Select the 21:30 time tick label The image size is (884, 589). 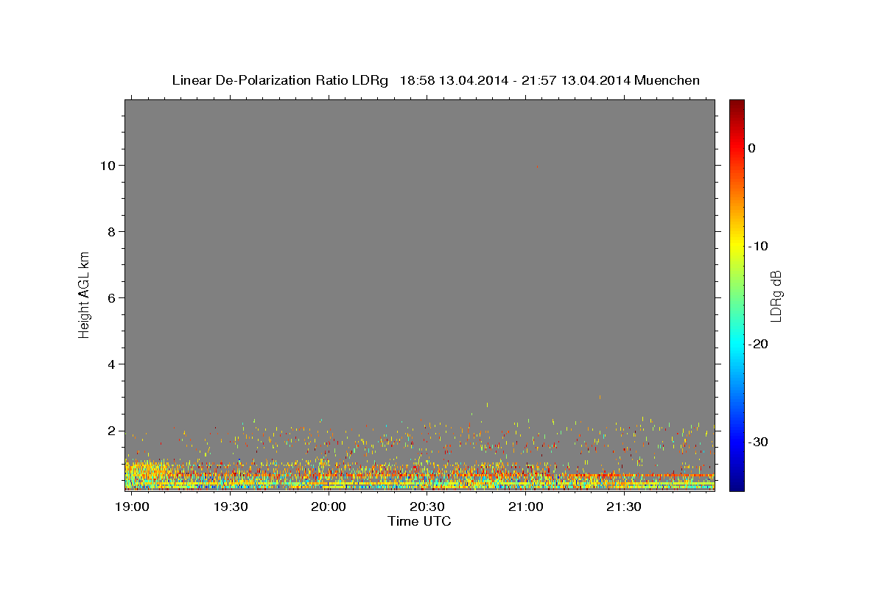click(624, 507)
